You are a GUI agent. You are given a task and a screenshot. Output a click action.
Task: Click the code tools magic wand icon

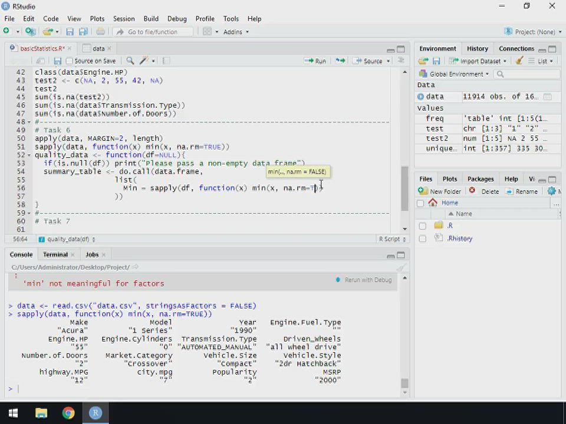tap(145, 61)
